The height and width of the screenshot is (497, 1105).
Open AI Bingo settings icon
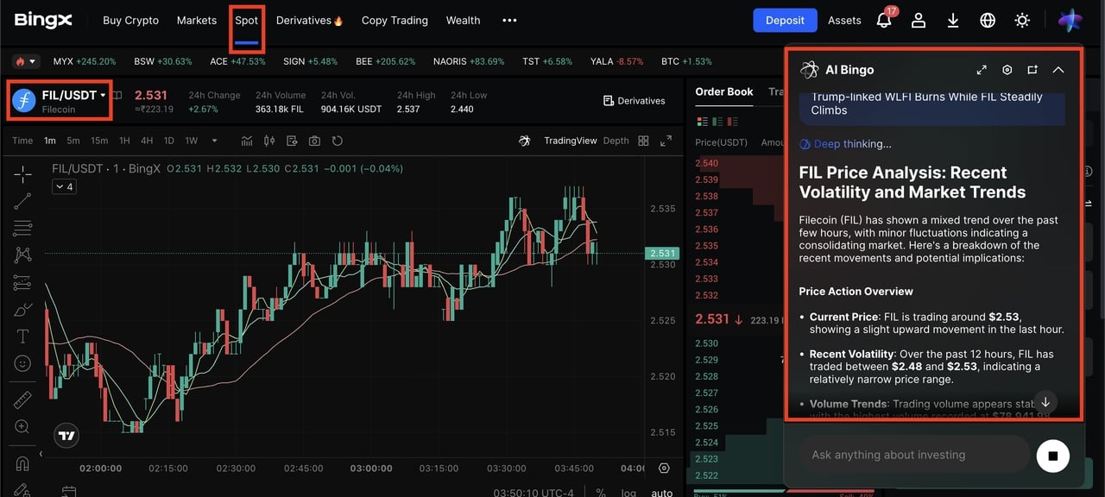1007,70
